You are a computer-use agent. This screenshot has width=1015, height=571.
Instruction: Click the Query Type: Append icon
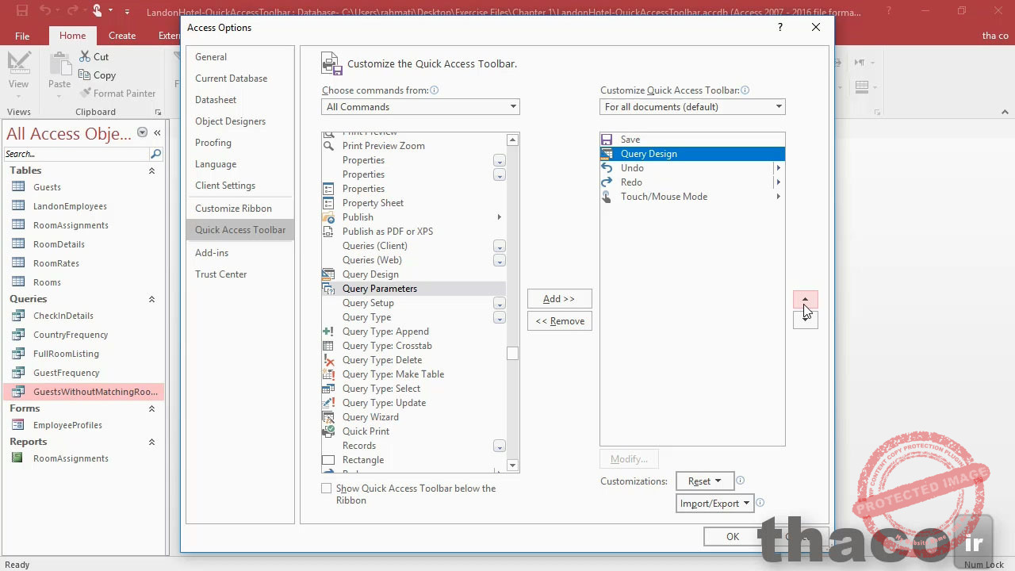click(328, 331)
